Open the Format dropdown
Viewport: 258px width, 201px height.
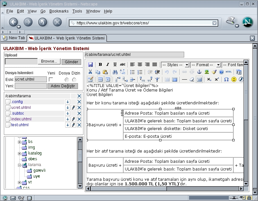coord(205,65)
